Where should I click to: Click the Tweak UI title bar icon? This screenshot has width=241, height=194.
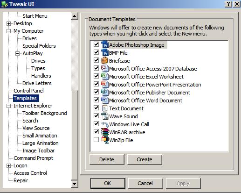(x=4, y=4)
